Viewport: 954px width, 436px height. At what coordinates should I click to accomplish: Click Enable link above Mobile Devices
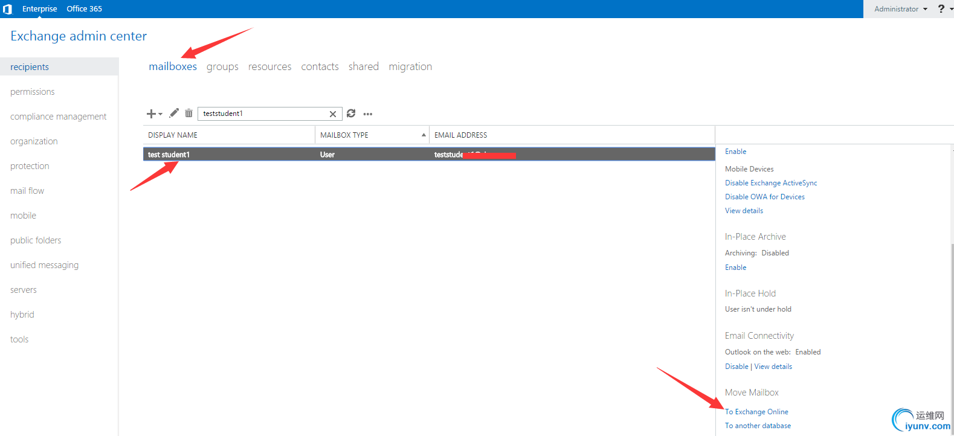point(736,152)
